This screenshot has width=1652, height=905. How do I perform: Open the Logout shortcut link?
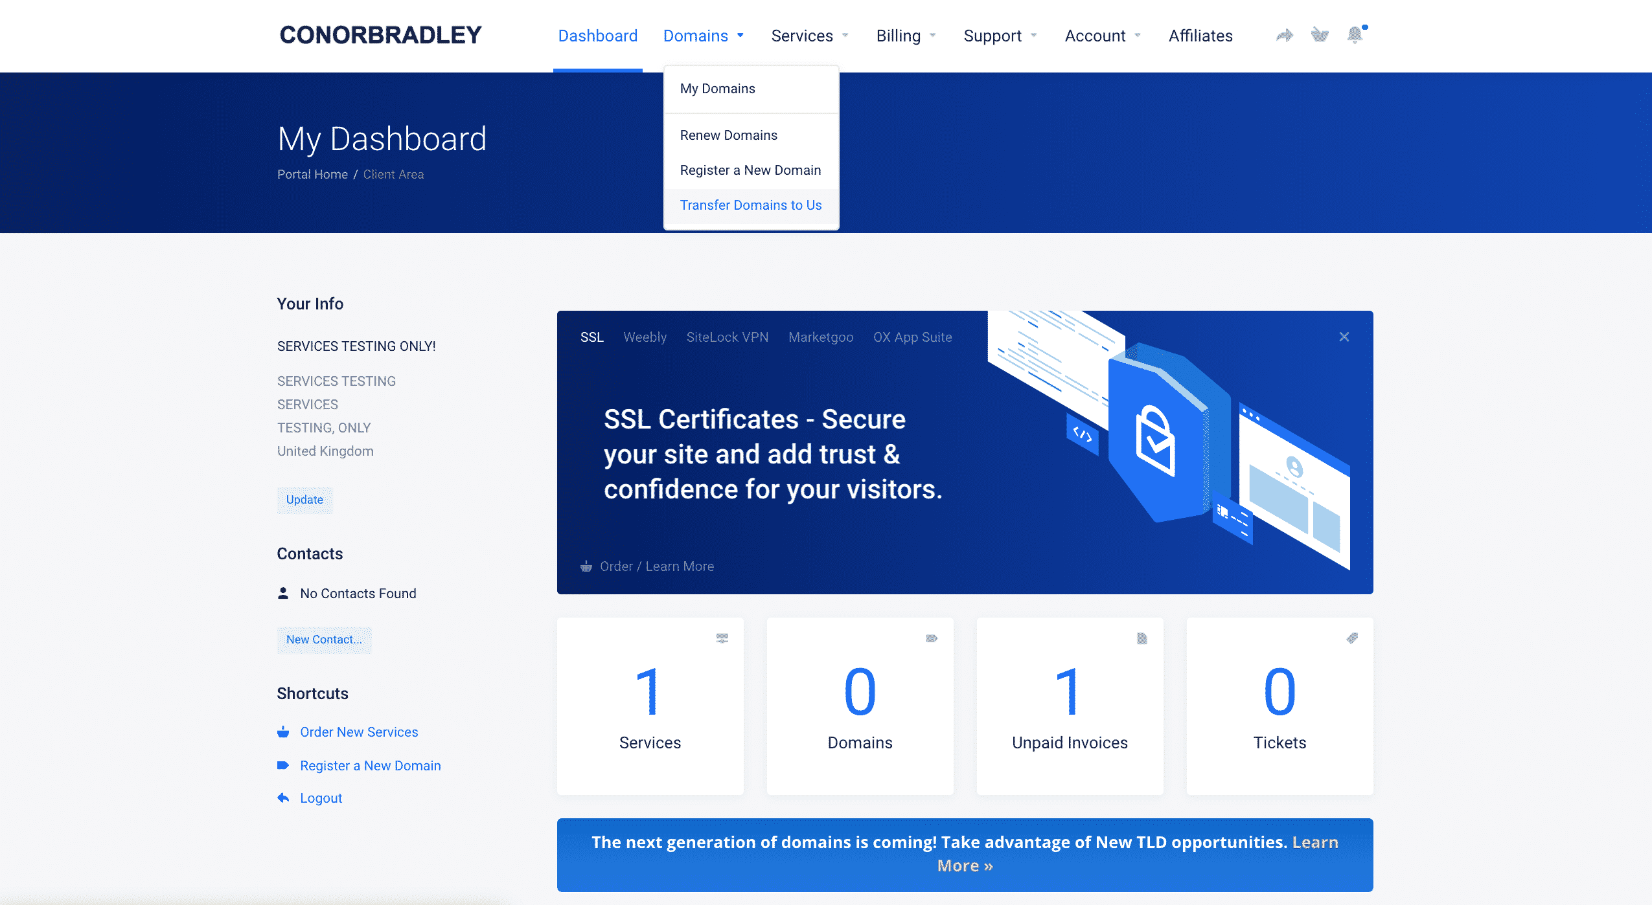point(321,798)
